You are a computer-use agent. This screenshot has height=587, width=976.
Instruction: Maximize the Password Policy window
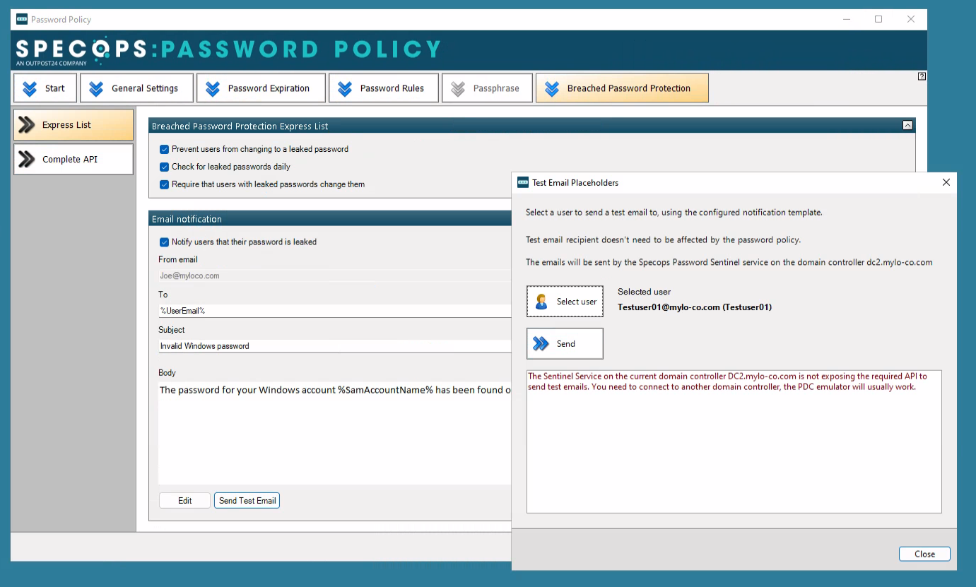pyautogui.click(x=878, y=19)
